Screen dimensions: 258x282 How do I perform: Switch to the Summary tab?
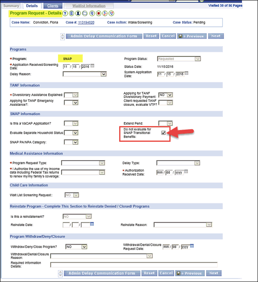point(11,6)
